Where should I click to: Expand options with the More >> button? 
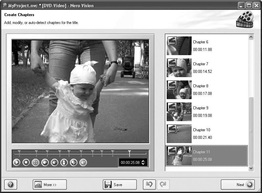tap(50, 184)
